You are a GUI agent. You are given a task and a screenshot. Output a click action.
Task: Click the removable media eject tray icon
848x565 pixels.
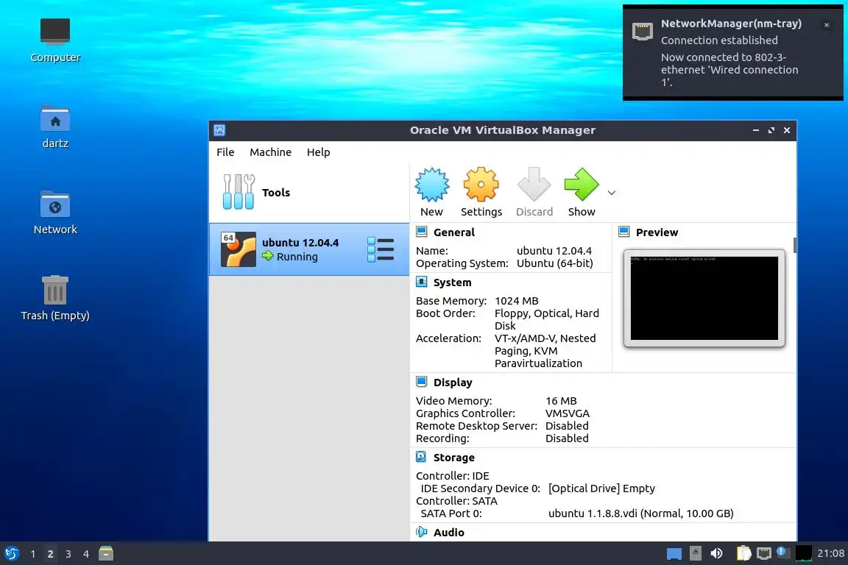tap(696, 553)
